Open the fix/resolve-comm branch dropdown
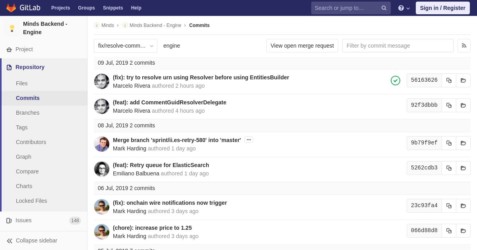Viewport: 477px width, 250px height. (x=126, y=46)
